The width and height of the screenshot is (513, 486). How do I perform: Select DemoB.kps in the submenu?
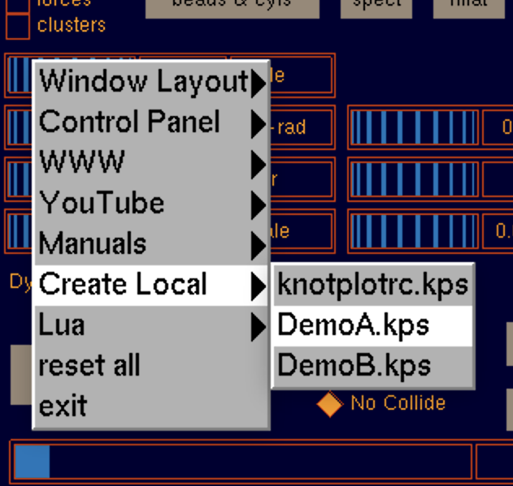tap(373, 367)
